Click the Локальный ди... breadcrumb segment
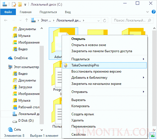Viewport: 157px width, 139px height. point(69,20)
